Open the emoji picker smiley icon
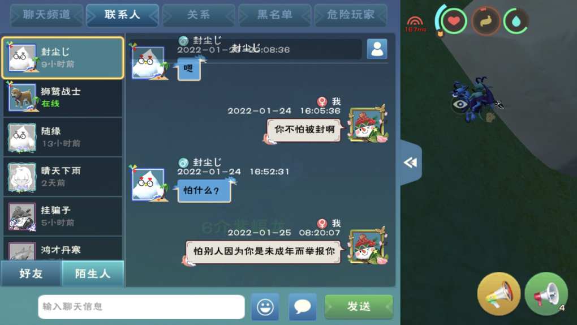 pyautogui.click(x=265, y=306)
